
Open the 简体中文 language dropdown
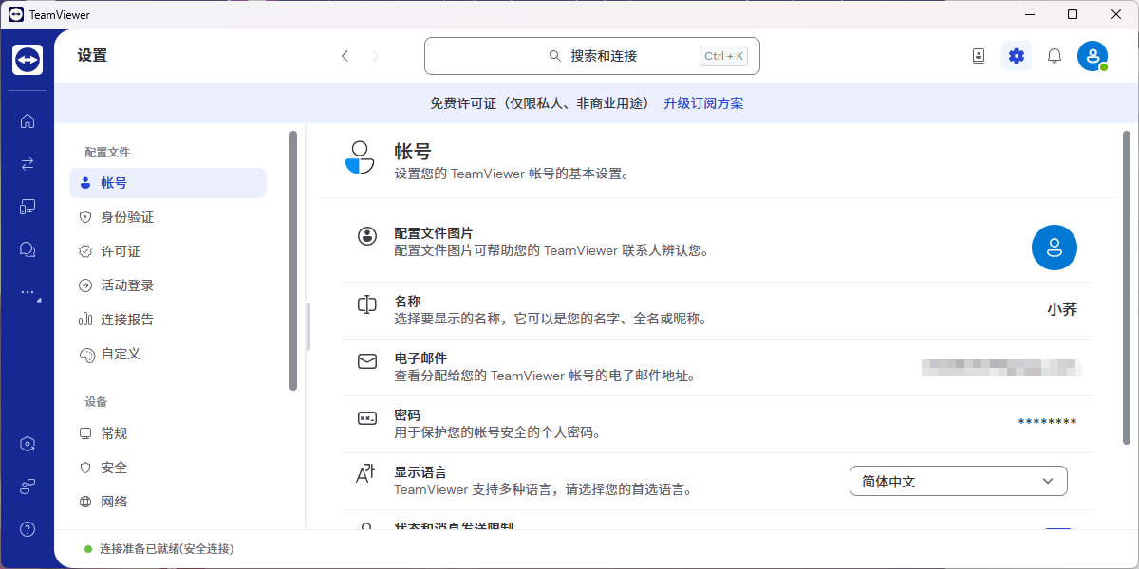(959, 481)
